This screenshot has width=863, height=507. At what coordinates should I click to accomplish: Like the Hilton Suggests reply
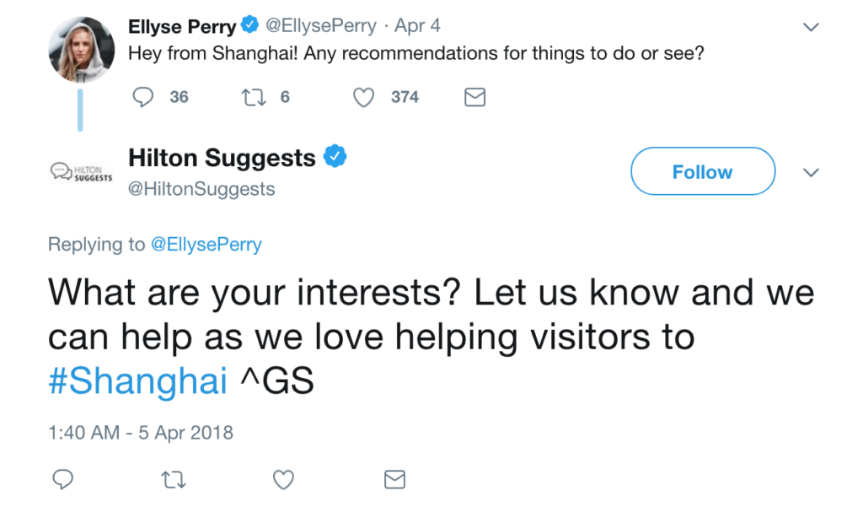(284, 480)
